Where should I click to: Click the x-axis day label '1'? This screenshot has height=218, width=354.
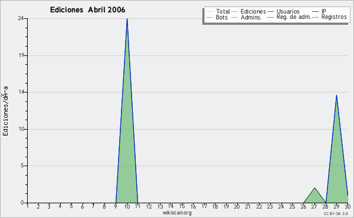click(27, 206)
